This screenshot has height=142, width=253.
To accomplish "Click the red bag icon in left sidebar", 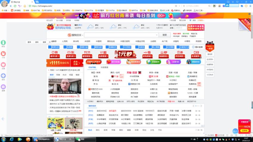I will [x=3, y=53].
